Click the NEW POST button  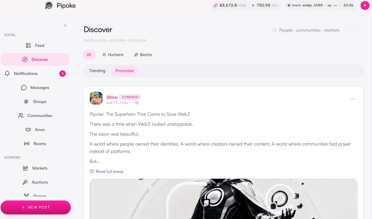tap(36, 207)
